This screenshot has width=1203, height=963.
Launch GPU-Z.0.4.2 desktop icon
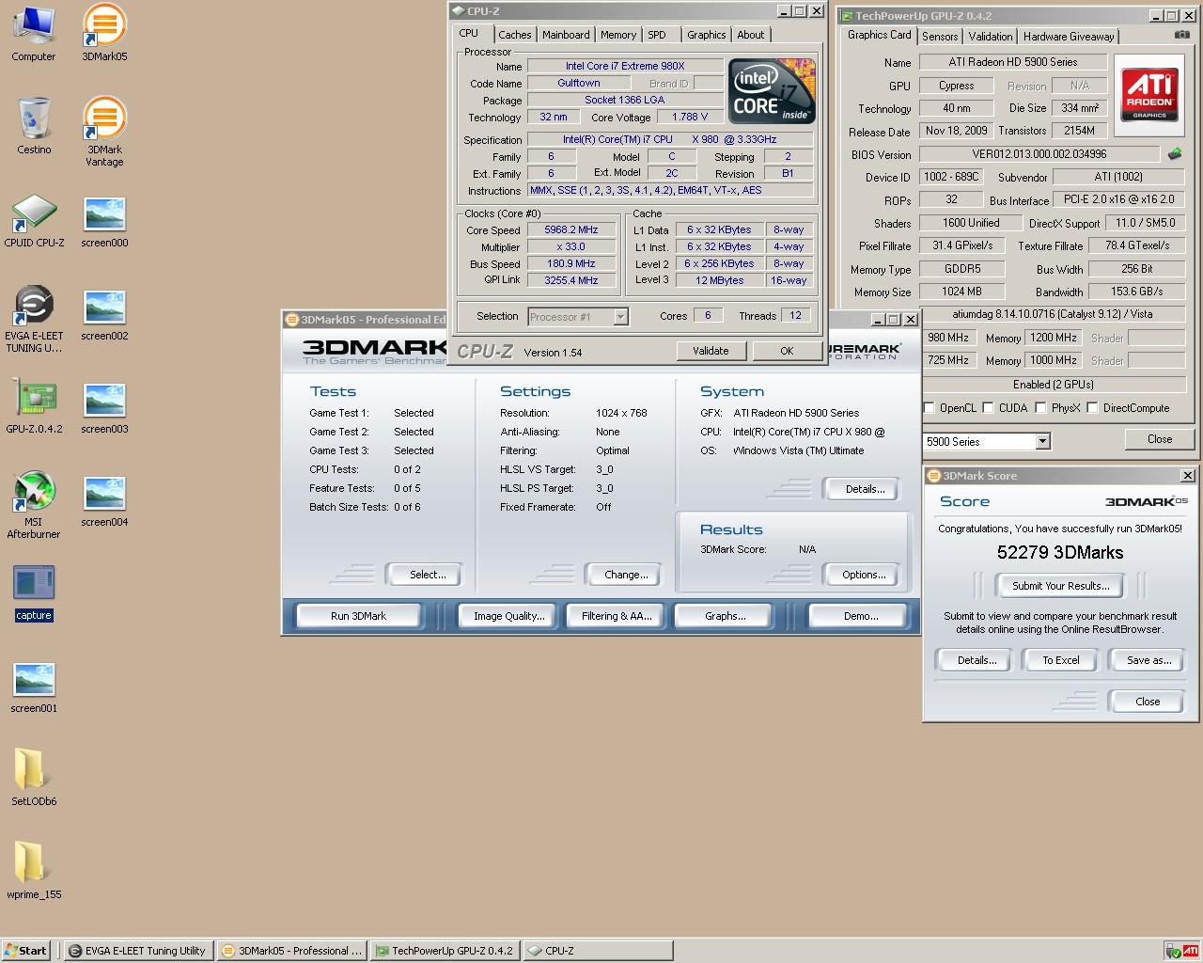click(x=34, y=405)
